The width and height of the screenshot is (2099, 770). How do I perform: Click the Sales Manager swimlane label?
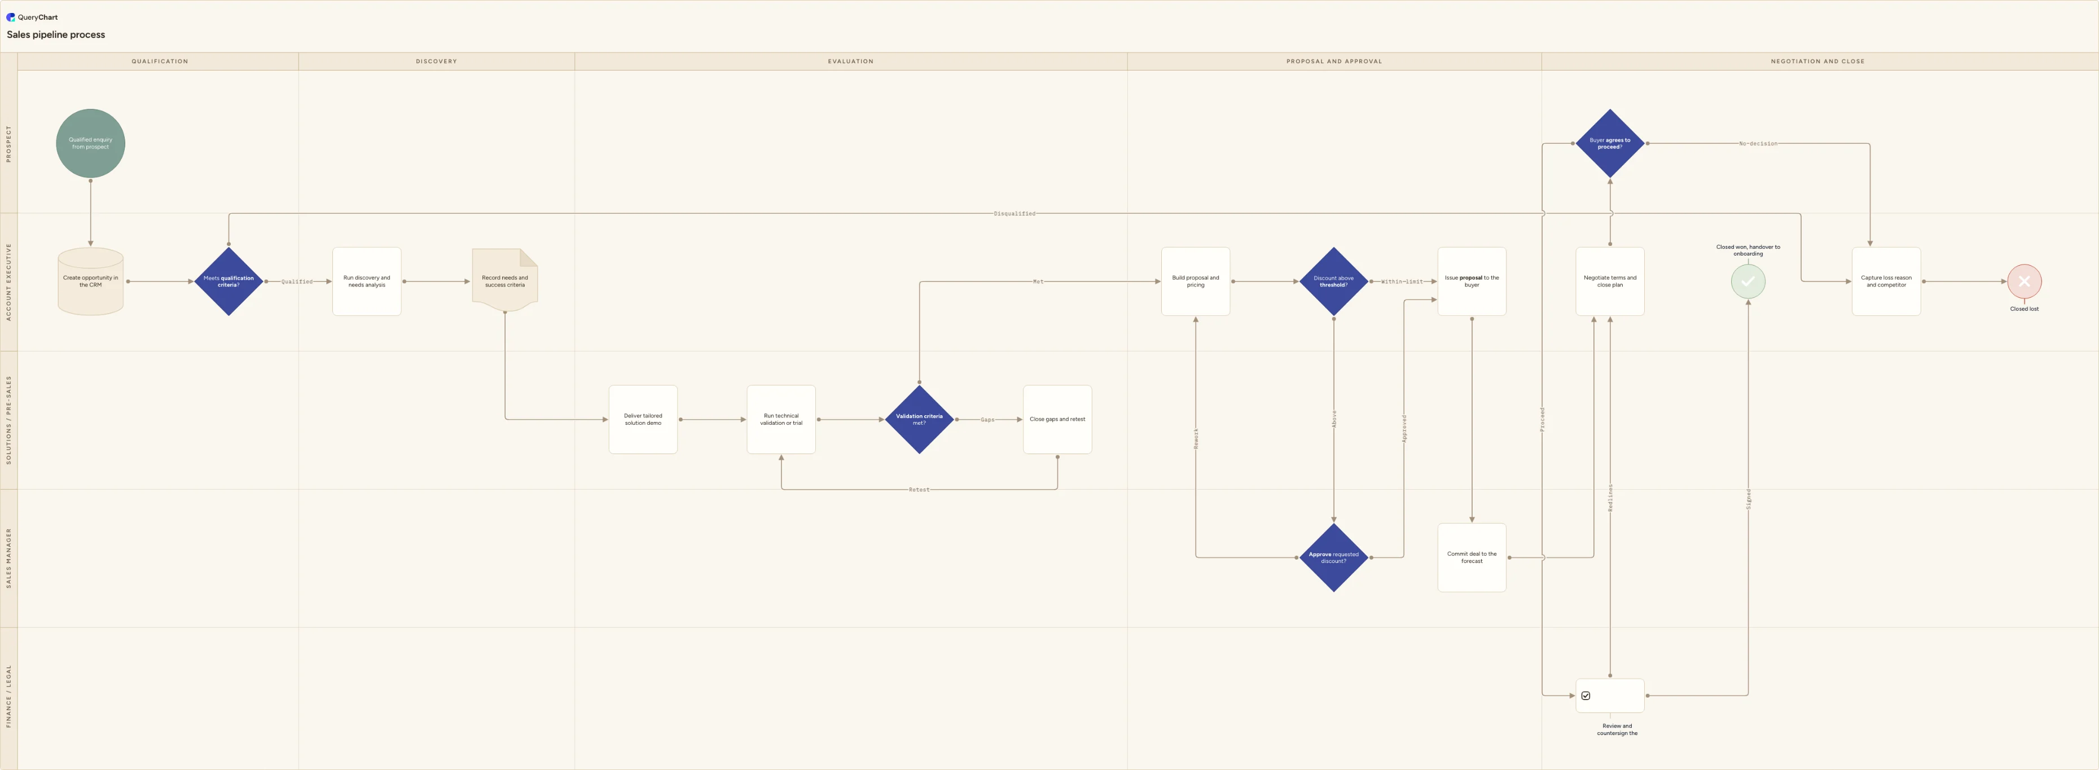tap(9, 557)
